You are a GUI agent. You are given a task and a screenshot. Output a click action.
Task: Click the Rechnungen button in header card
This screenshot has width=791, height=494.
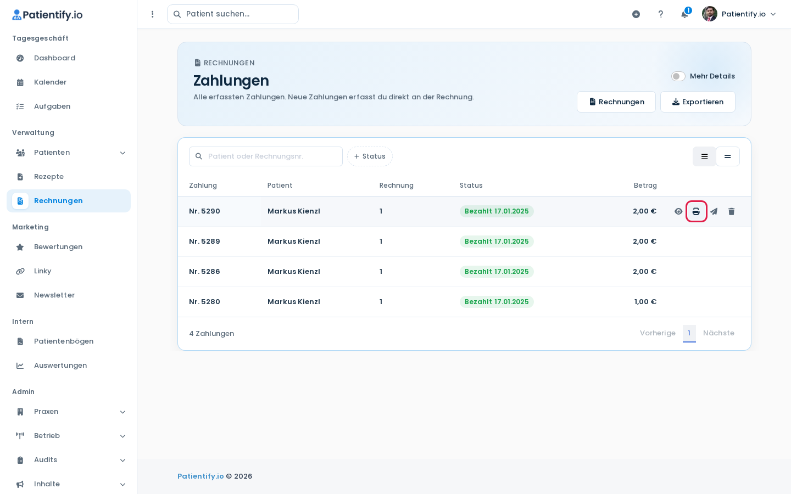(616, 102)
